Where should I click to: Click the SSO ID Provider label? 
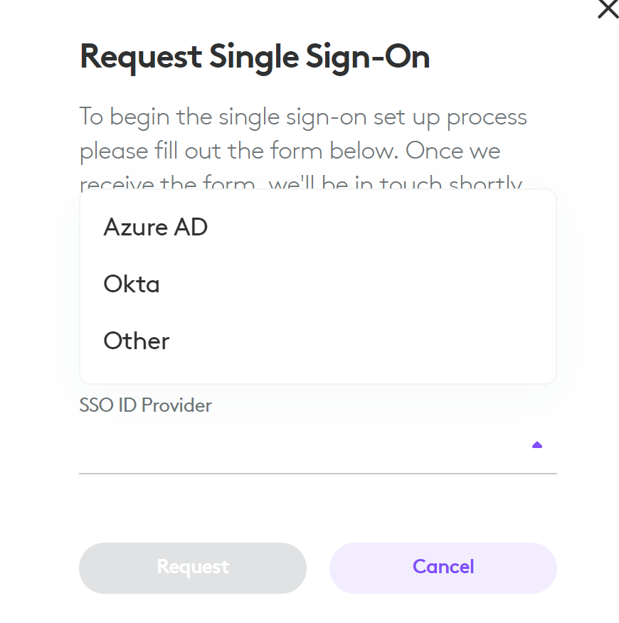point(146,405)
